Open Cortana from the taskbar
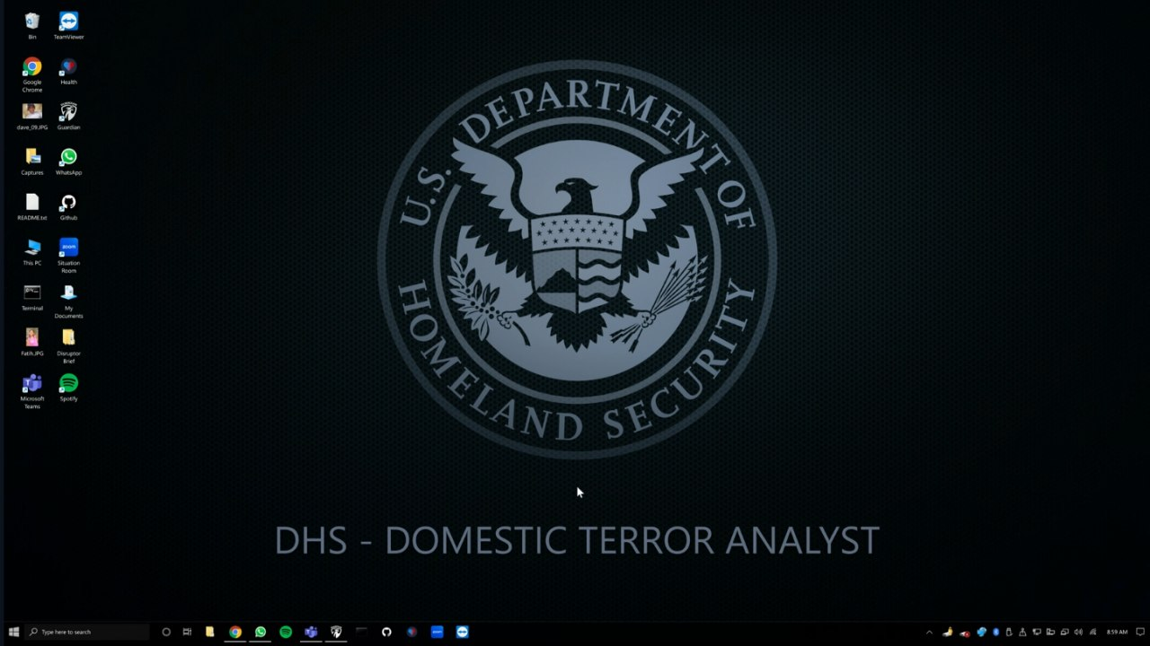 [166, 632]
